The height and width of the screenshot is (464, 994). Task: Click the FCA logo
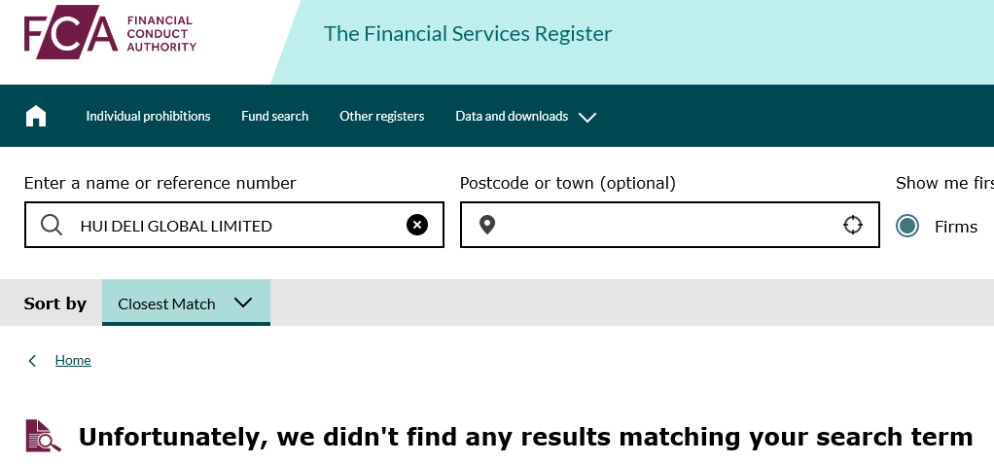coord(110,32)
